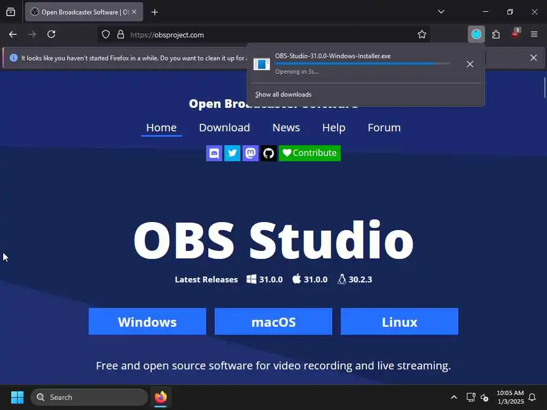The width and height of the screenshot is (547, 410).
Task: Open the uBlock Origin extension icon
Action: [515, 34]
